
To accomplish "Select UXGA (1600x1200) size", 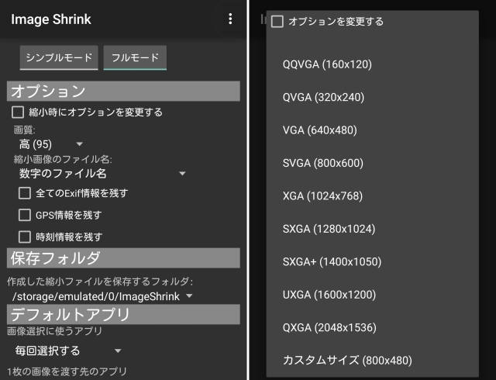I will click(x=372, y=295).
